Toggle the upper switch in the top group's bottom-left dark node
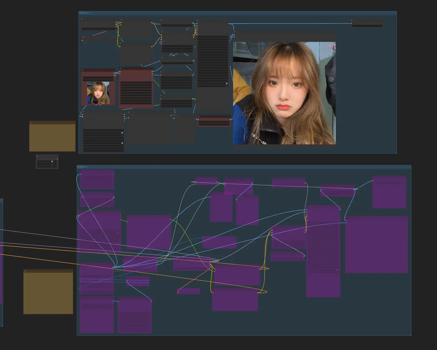437x350 pixels. 122,133
